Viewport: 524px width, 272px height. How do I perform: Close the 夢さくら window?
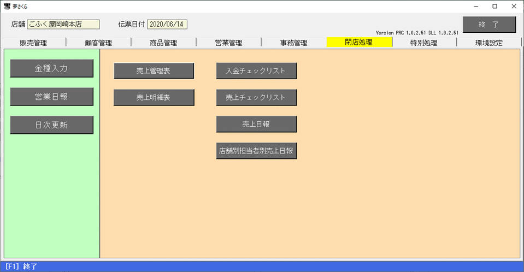[x=514, y=7]
